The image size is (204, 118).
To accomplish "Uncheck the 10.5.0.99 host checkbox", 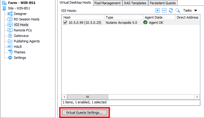I will tap(65, 23).
